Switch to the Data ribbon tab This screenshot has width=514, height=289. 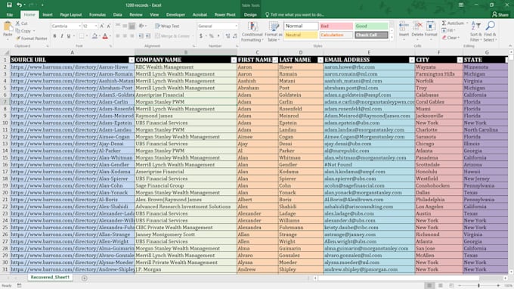point(117,15)
